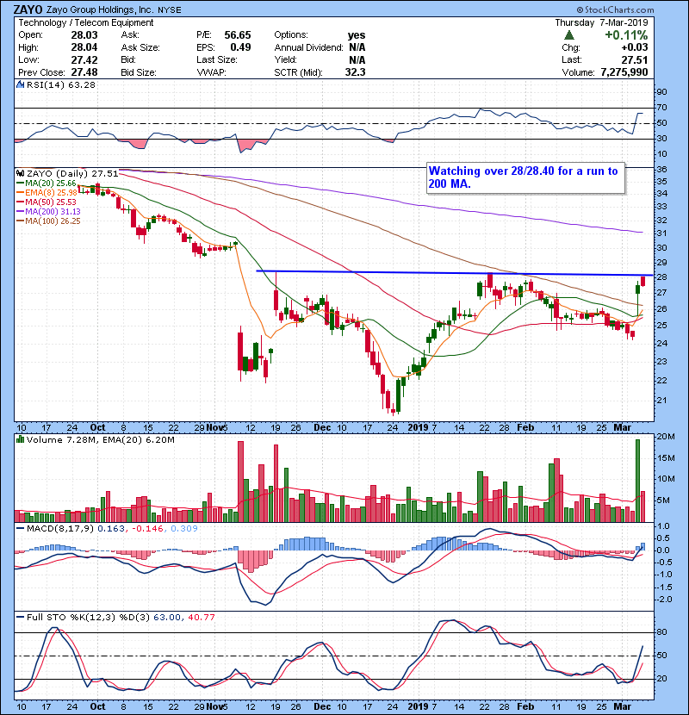Image resolution: width=689 pixels, height=715 pixels.
Task: Click the 36 label on the price axis
Action: click(661, 169)
